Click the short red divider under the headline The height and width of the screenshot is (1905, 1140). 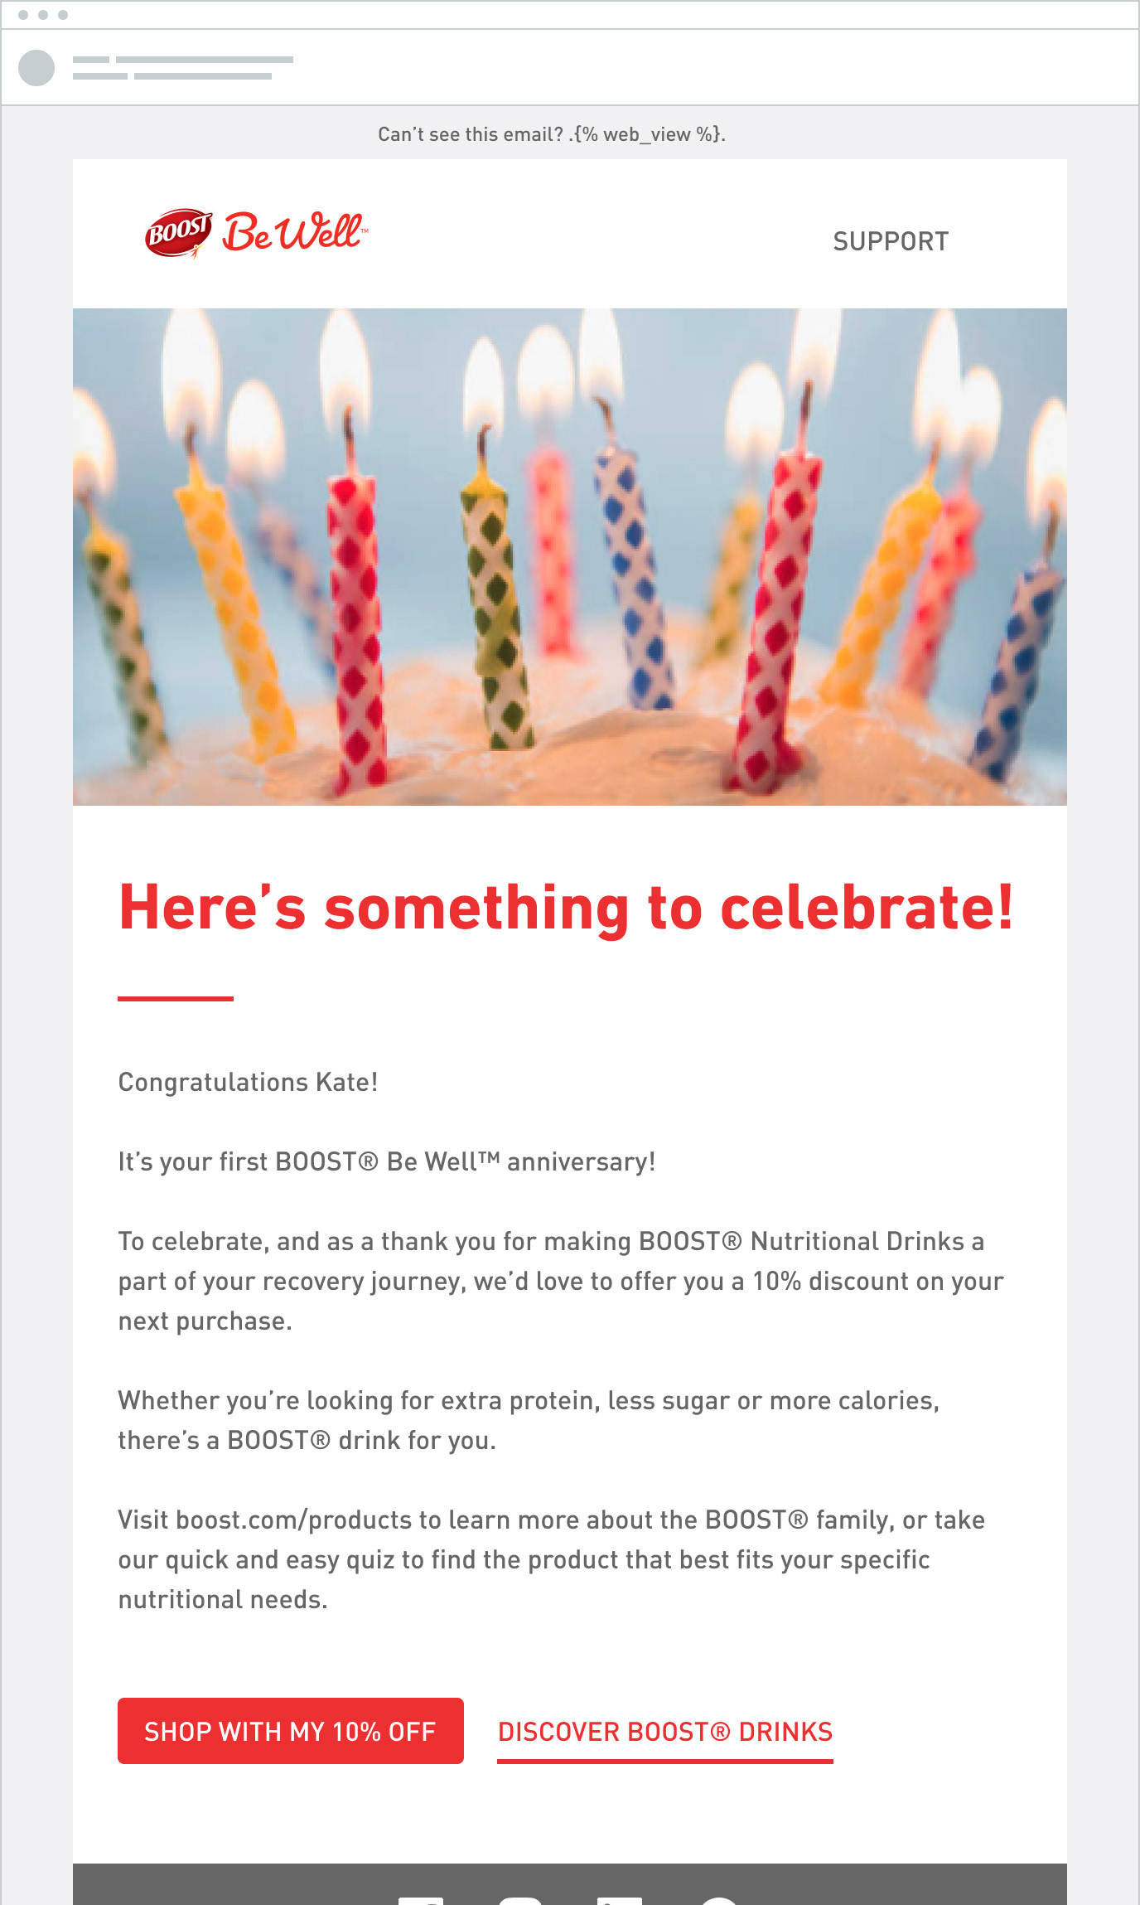(x=176, y=999)
